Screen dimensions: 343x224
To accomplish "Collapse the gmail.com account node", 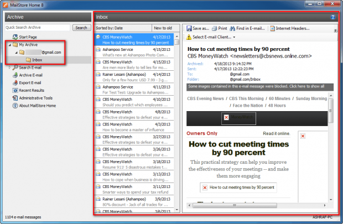I will click(16, 53).
